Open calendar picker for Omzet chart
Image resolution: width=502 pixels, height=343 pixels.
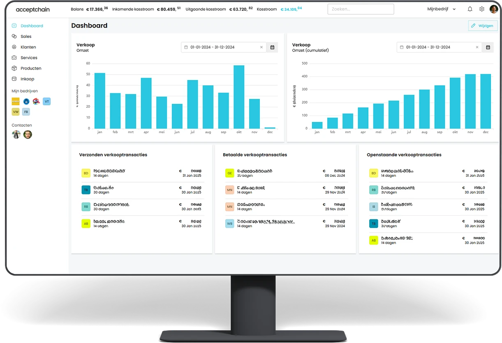[272, 47]
